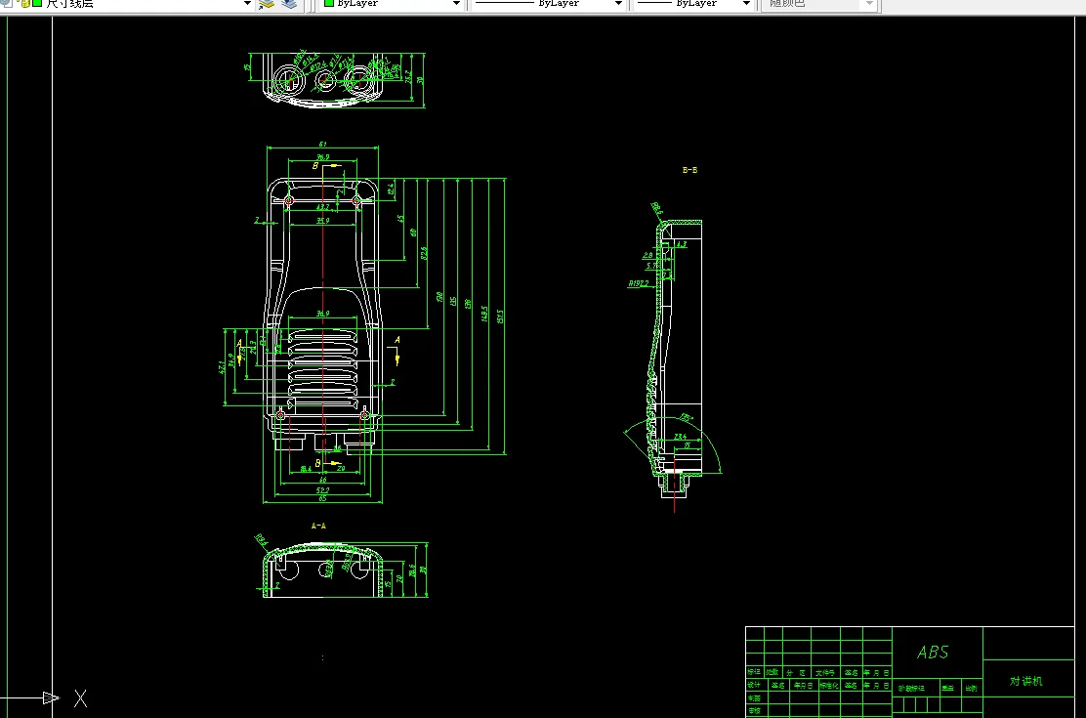Image resolution: width=1086 pixels, height=718 pixels.
Task: Select the 设计 cell in title block
Action: [x=754, y=685]
